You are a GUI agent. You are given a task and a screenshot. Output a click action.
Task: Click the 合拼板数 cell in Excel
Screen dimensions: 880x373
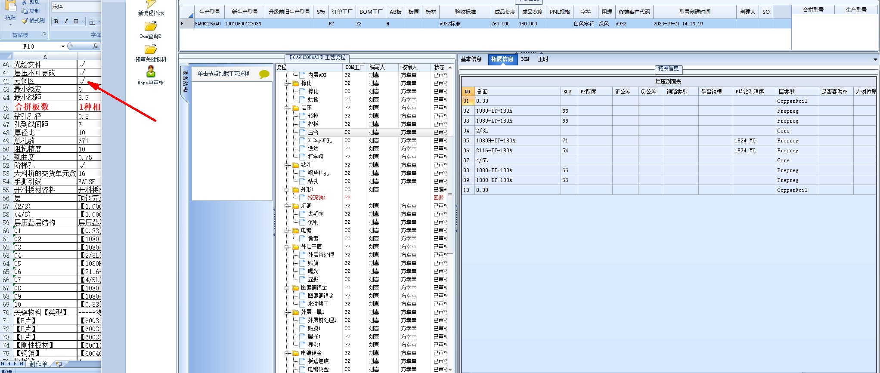coord(45,107)
